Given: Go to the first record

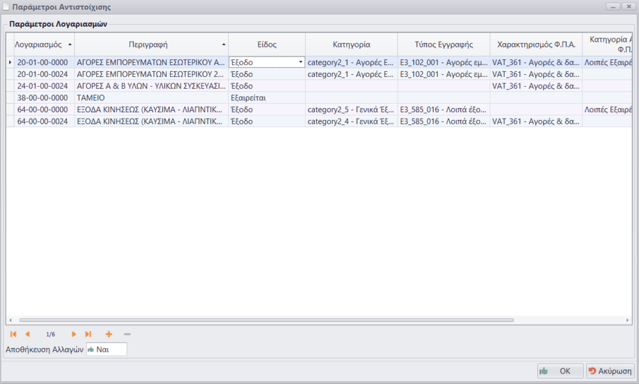Looking at the screenshot, I should (x=13, y=334).
